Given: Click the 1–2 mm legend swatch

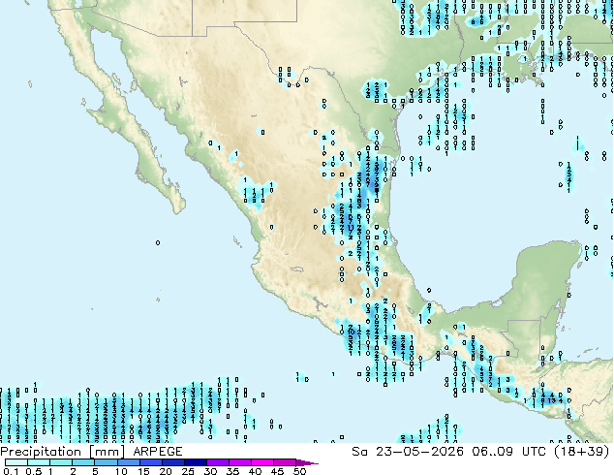Looking at the screenshot, I should click(x=61, y=462).
